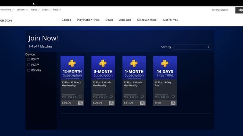
Task: Click the $29.99 price
Action: tap(98, 103)
